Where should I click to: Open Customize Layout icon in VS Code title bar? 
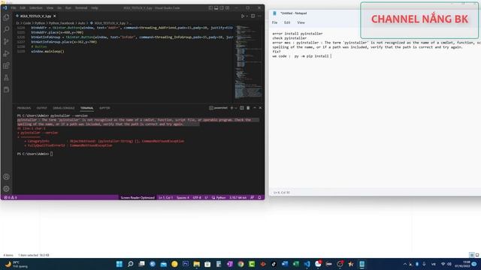pos(227,8)
